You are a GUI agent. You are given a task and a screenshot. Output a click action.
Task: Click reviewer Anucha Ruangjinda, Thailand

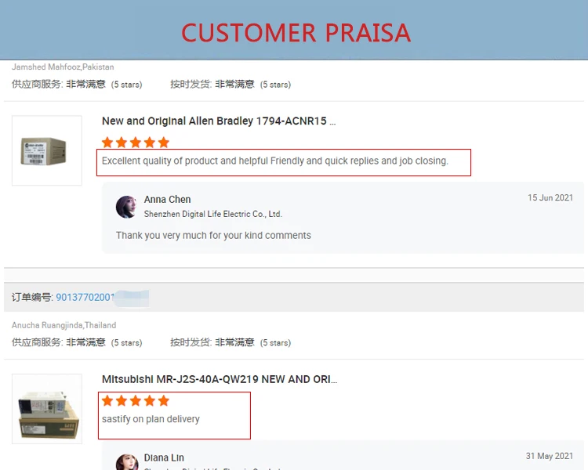tap(64, 325)
